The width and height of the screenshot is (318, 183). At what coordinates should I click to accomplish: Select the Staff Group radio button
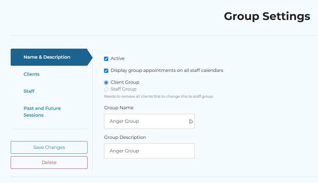[x=106, y=89]
